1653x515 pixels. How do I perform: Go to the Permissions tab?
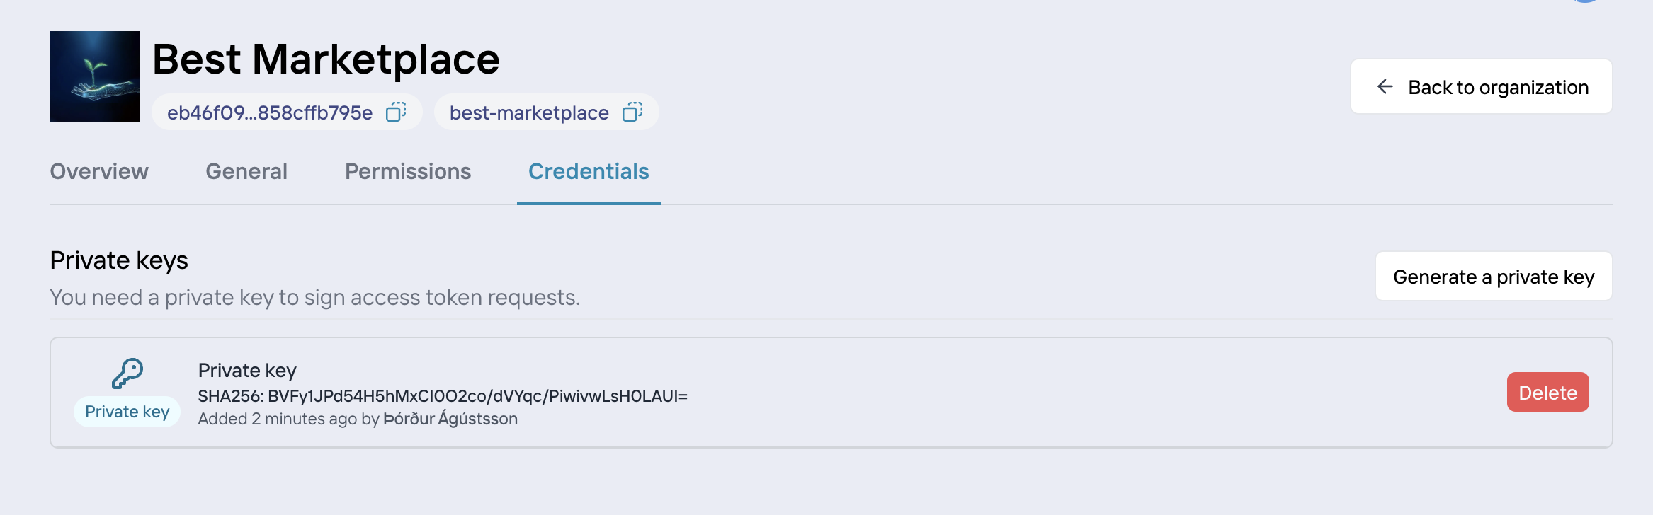(408, 171)
